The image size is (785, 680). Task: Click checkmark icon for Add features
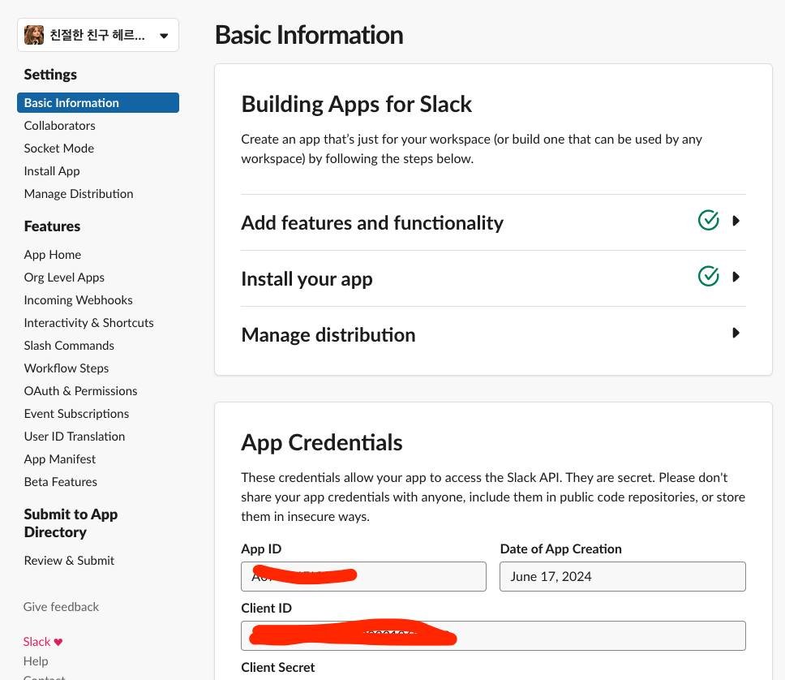709,220
